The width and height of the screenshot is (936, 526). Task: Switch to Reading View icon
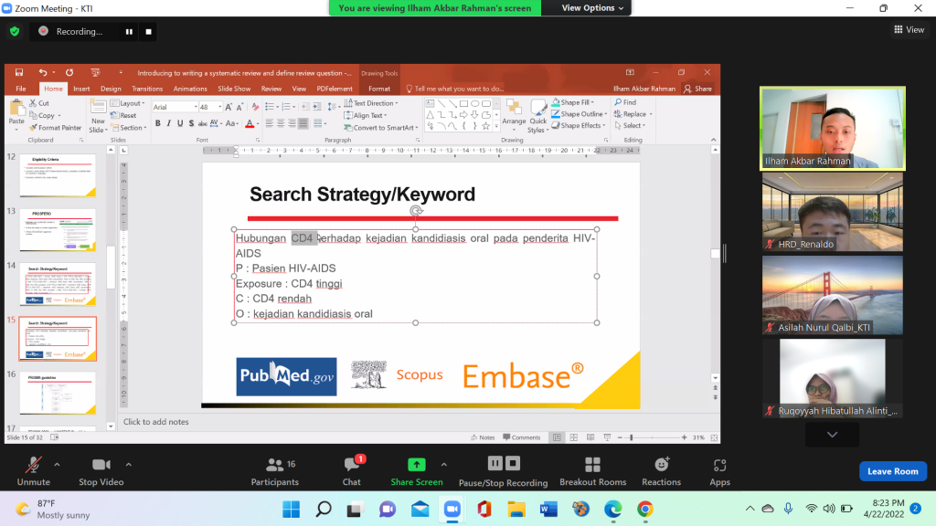pyautogui.click(x=590, y=437)
